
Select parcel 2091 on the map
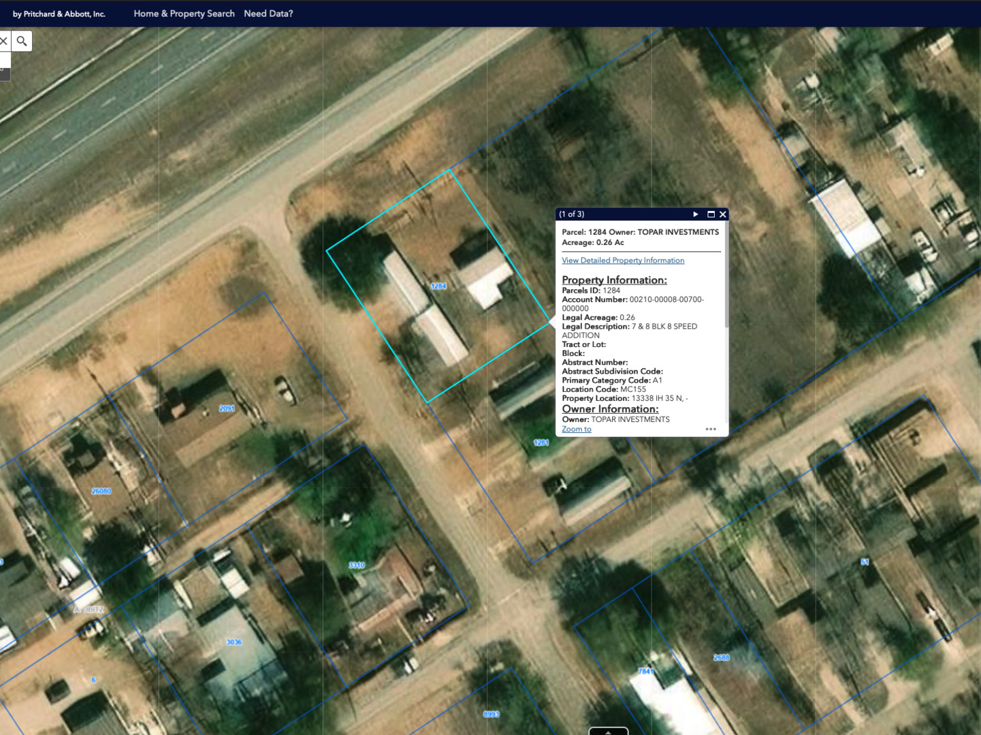coord(227,408)
